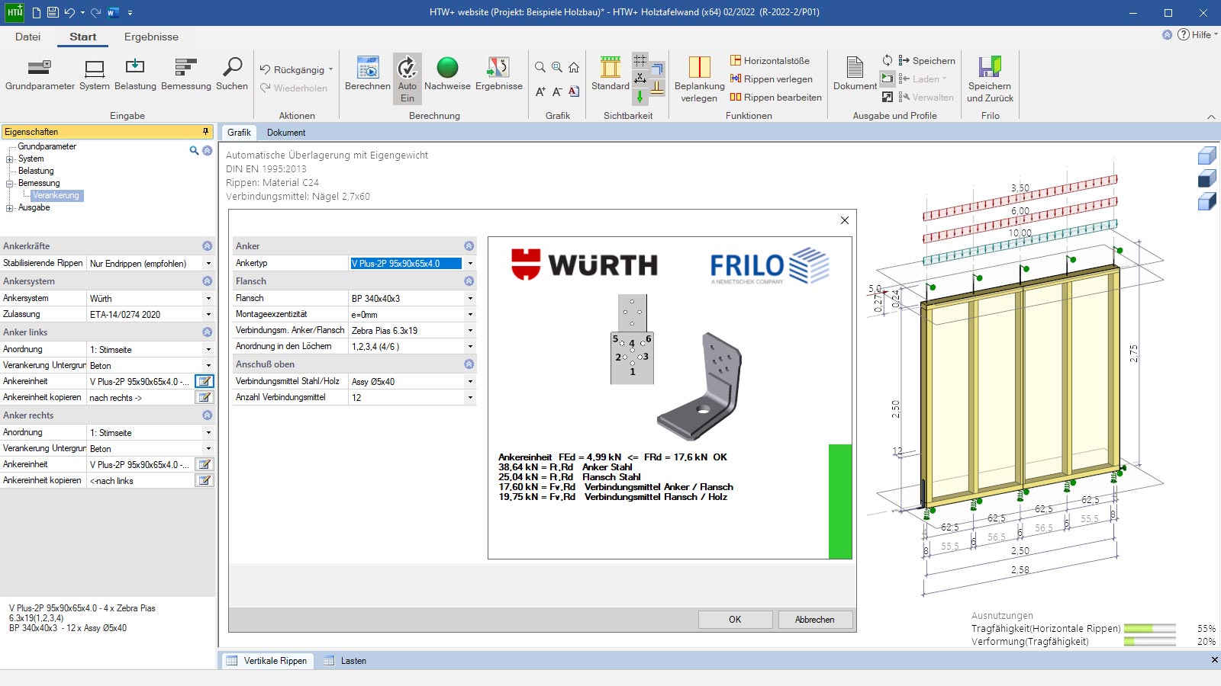Toggle Auto Ein automatic calculation
This screenshot has width=1221, height=686.
point(408,79)
